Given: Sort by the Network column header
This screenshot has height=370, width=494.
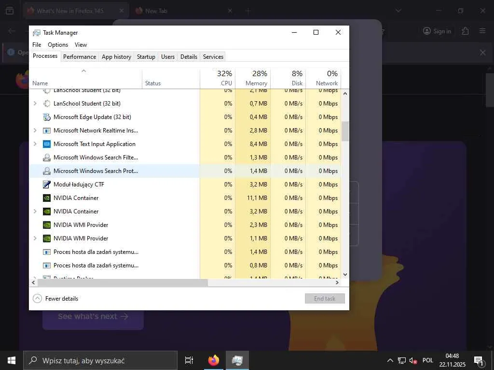Looking at the screenshot, I should coord(324,79).
